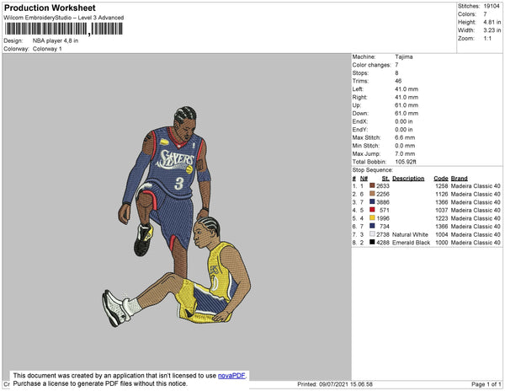Click the brown swatch for stop 1 (2633 stitches)
Screen dimensions: 505x391
click(x=372, y=185)
